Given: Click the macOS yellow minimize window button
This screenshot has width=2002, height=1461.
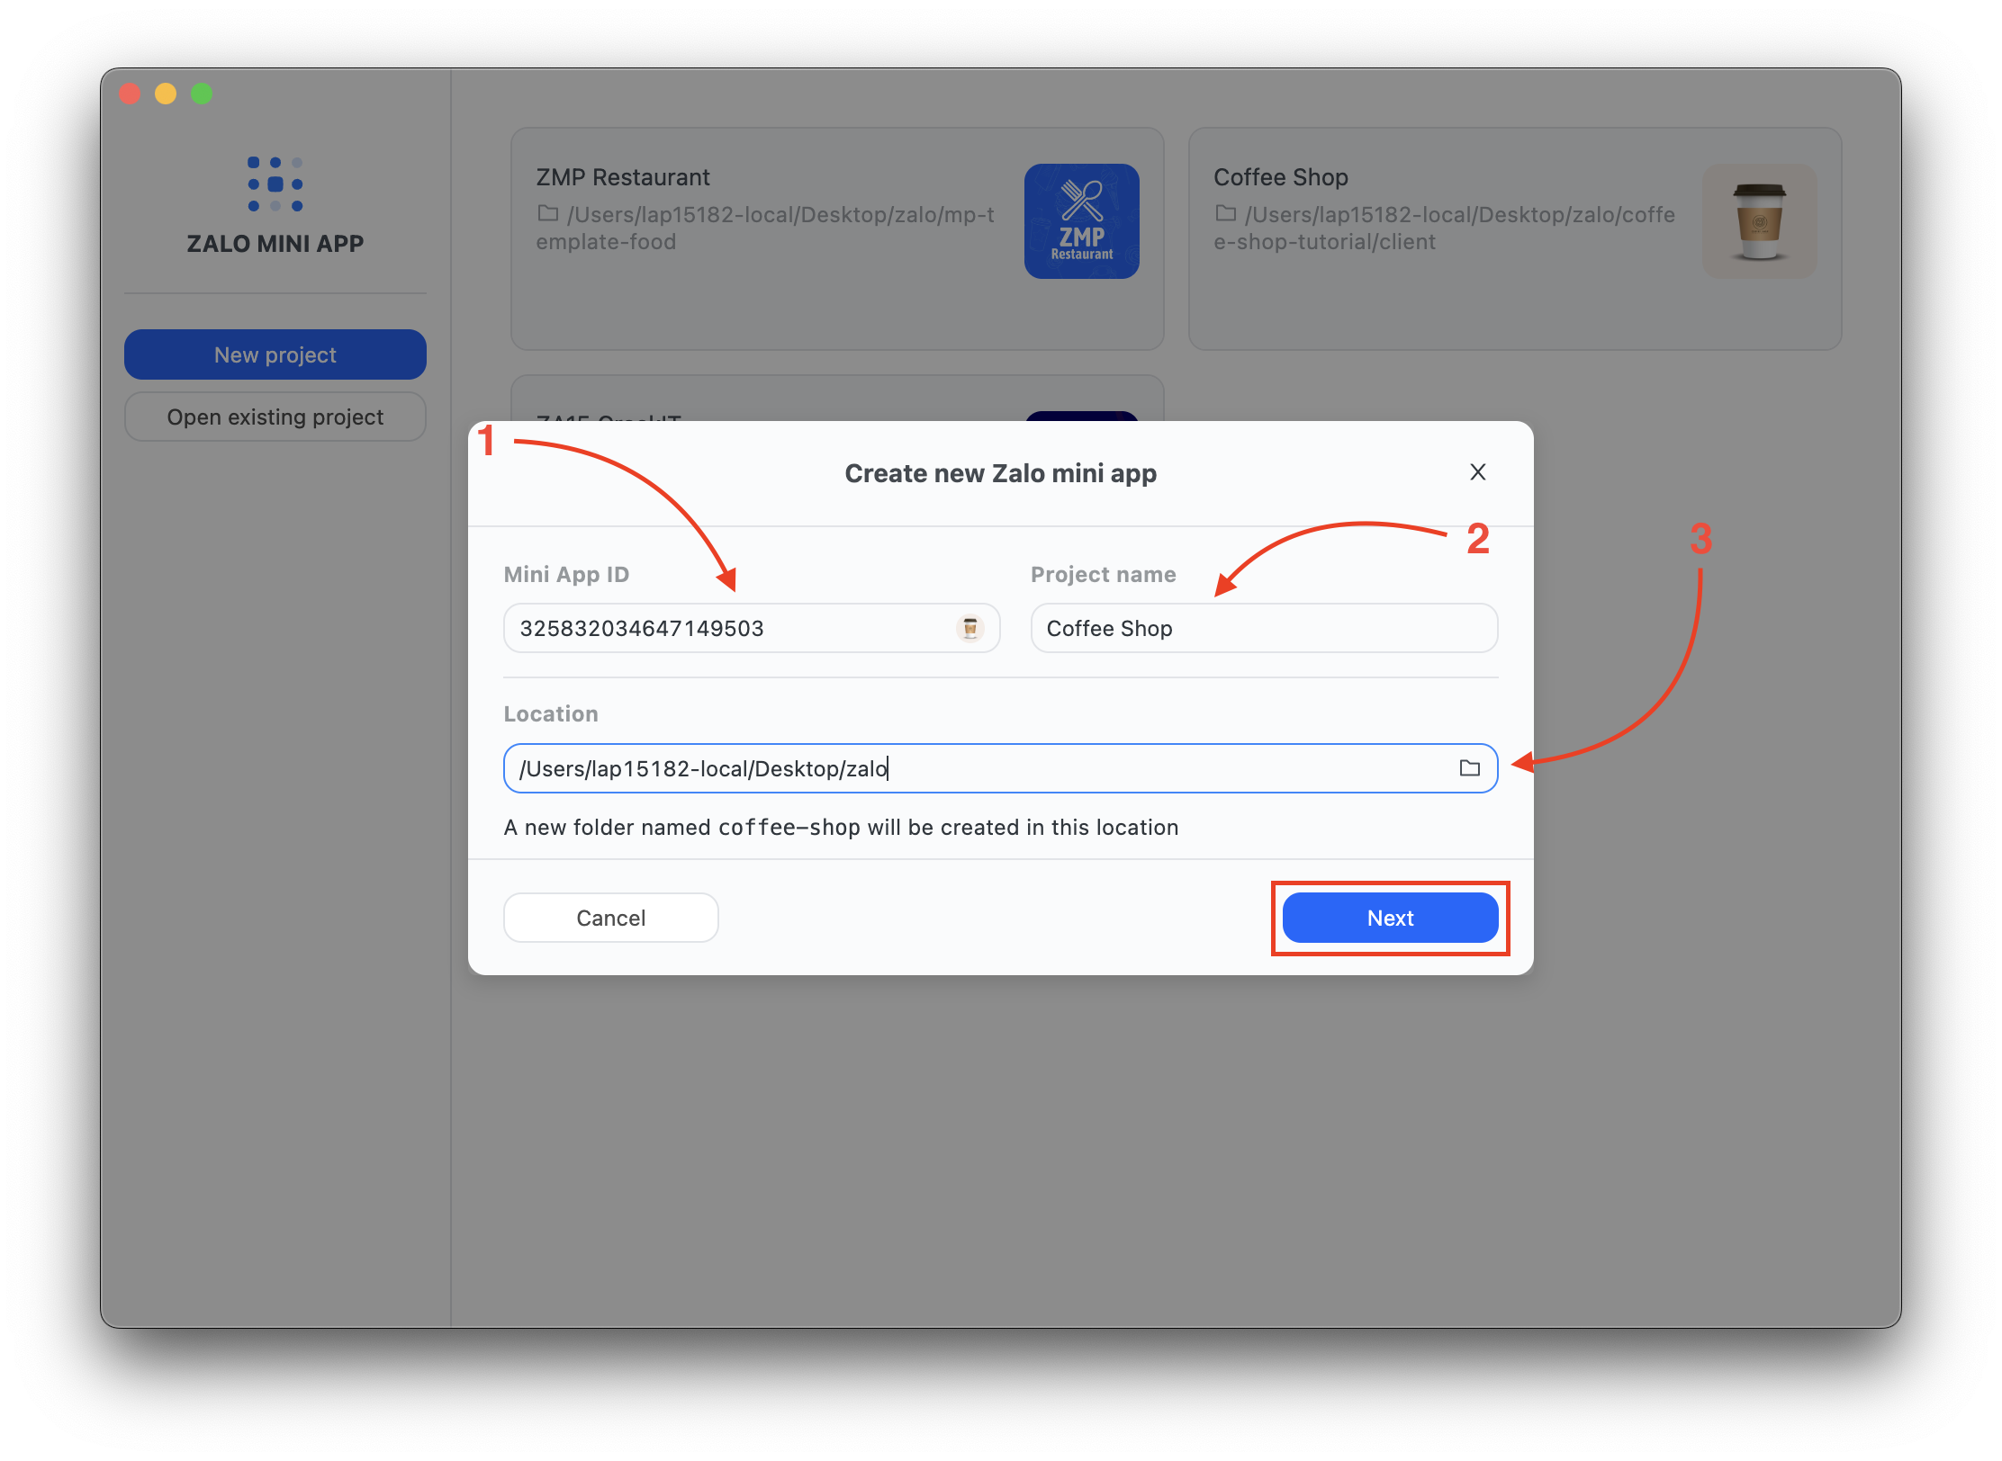Looking at the screenshot, I should click(x=166, y=94).
